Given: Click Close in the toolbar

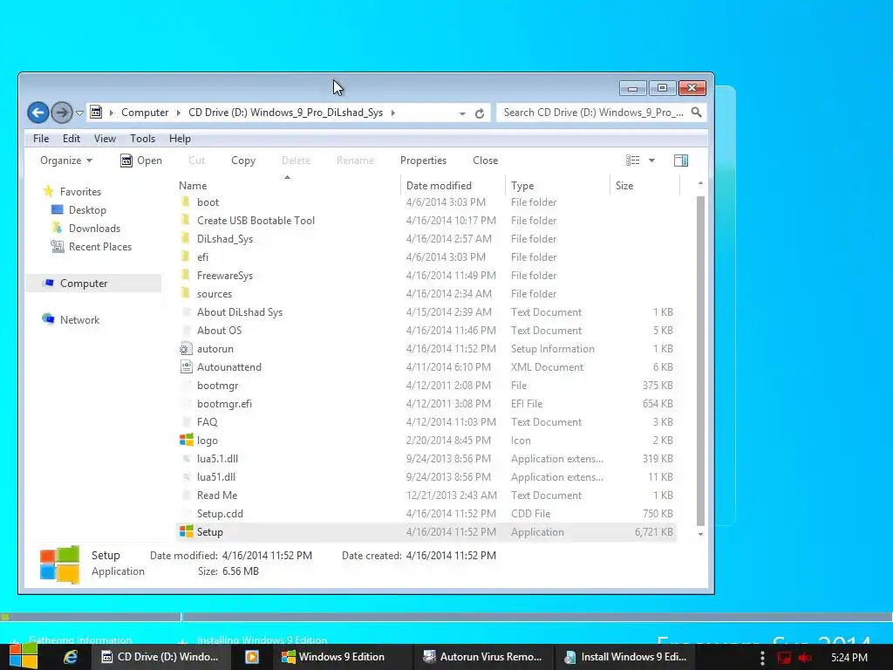Looking at the screenshot, I should [x=485, y=161].
